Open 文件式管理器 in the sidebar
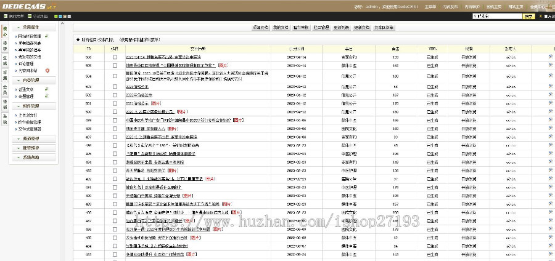This screenshot has width=555, height=261. (x=30, y=129)
